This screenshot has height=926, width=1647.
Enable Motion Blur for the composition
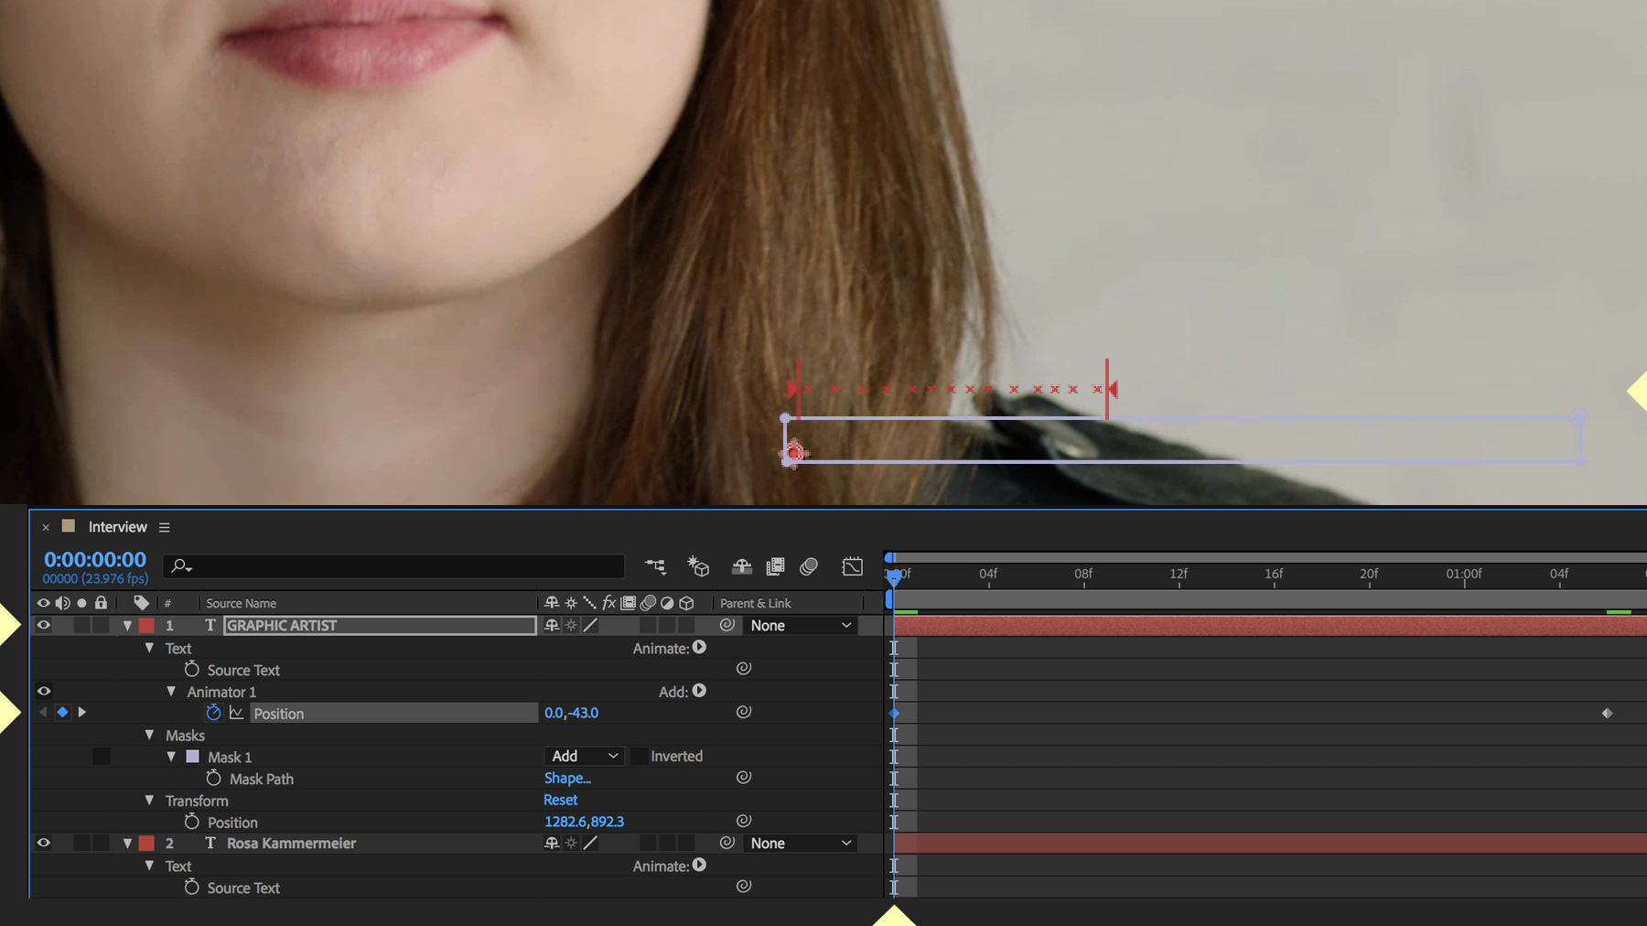point(809,565)
